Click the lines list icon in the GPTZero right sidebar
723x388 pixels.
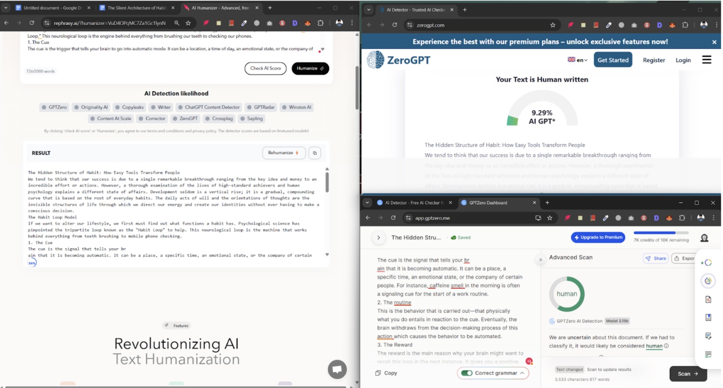(x=708, y=355)
